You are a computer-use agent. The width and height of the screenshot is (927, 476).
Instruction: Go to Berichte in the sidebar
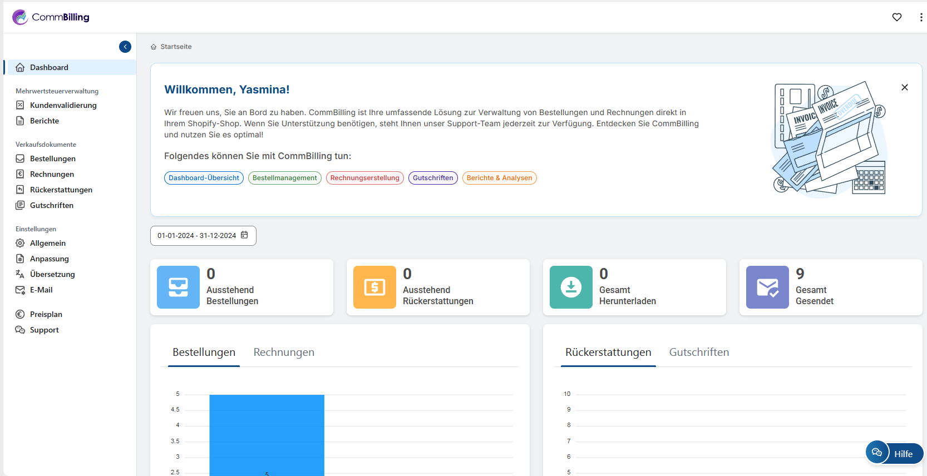(x=45, y=121)
